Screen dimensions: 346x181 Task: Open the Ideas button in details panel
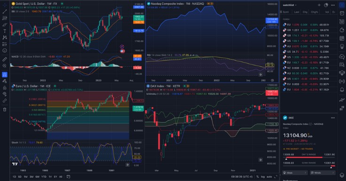(x=295, y=173)
